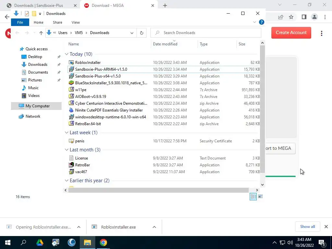
Task: Switch to Details view layout
Action: (253, 196)
